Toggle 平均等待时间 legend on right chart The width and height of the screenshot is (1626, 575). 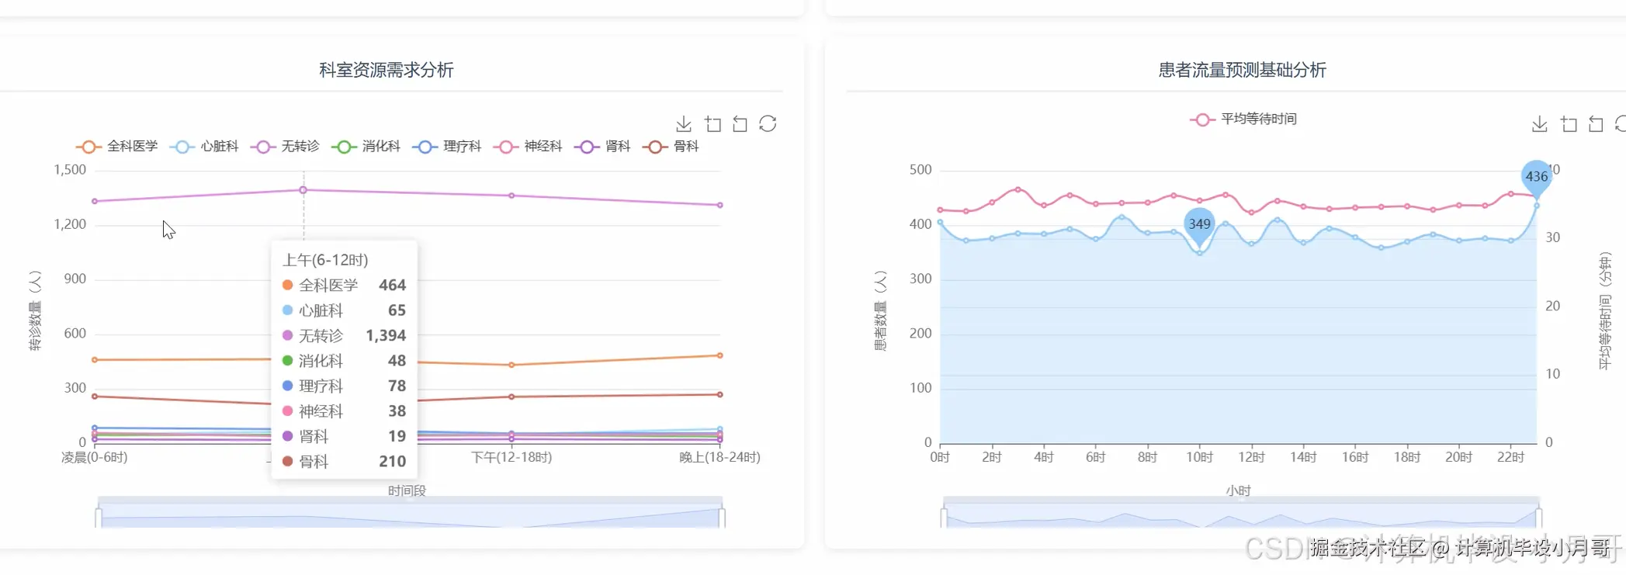(x=1243, y=120)
